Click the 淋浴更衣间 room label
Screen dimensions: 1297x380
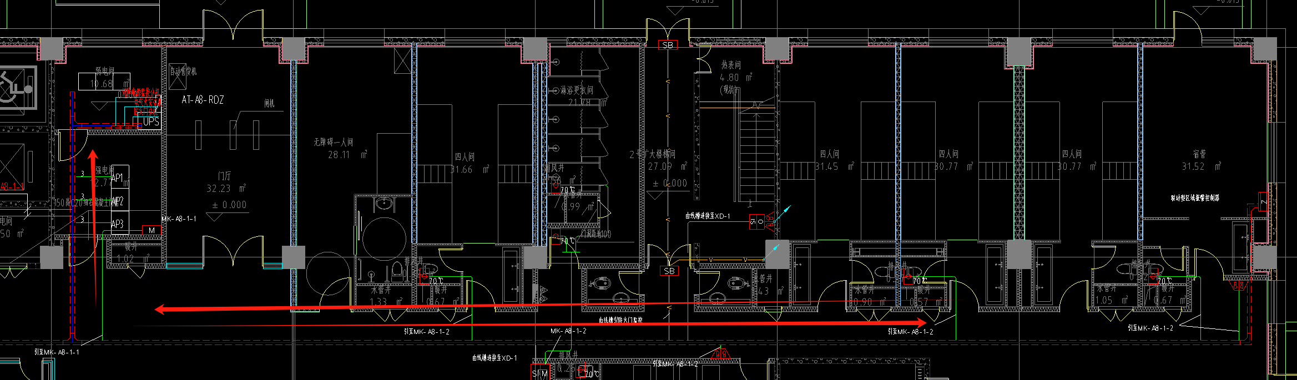577,90
